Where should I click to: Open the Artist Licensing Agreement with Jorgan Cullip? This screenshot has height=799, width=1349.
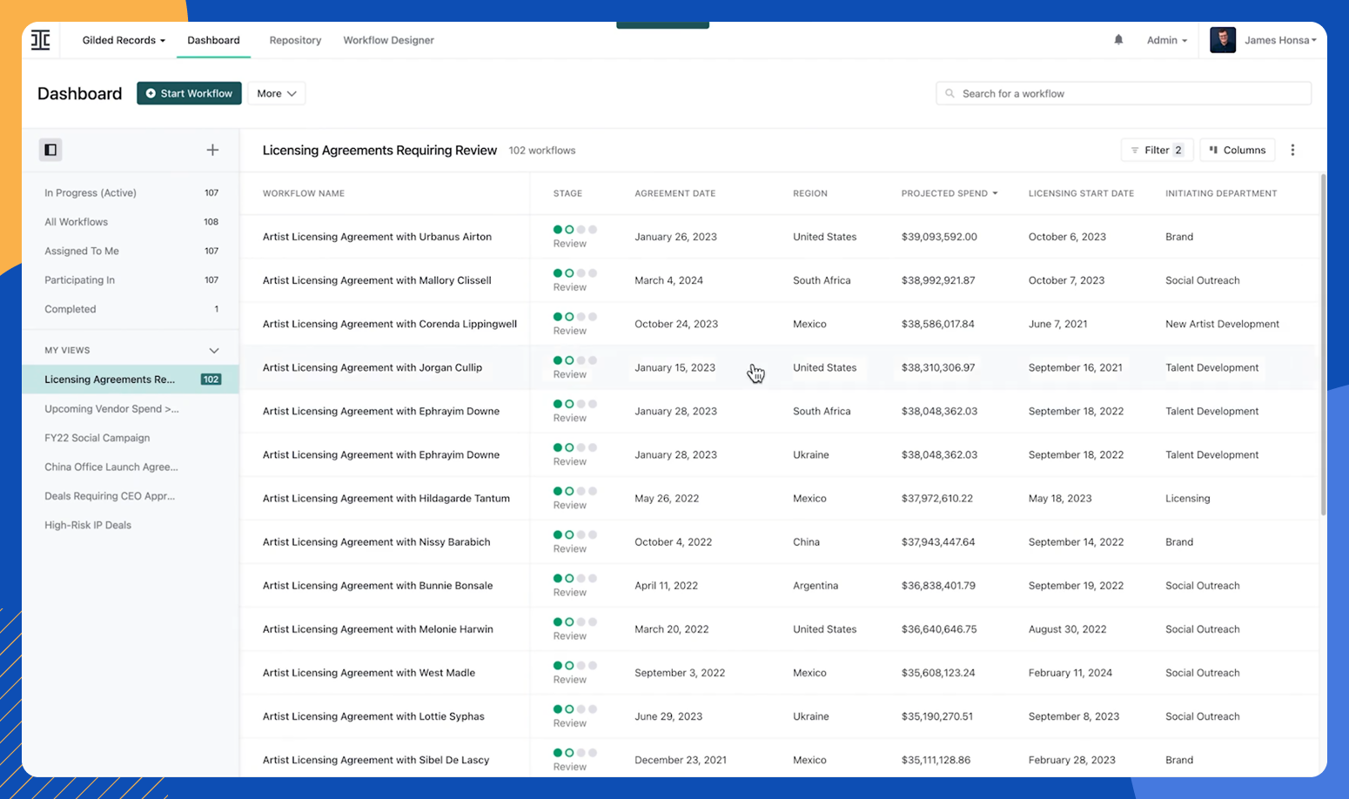(x=372, y=367)
